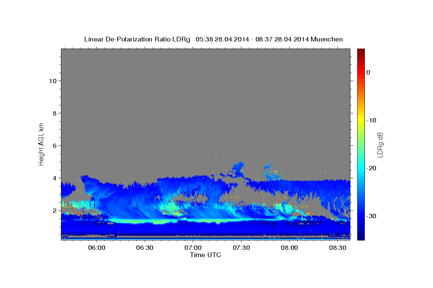
Task: Click the 07:30 time tick label
Action: click(x=241, y=248)
